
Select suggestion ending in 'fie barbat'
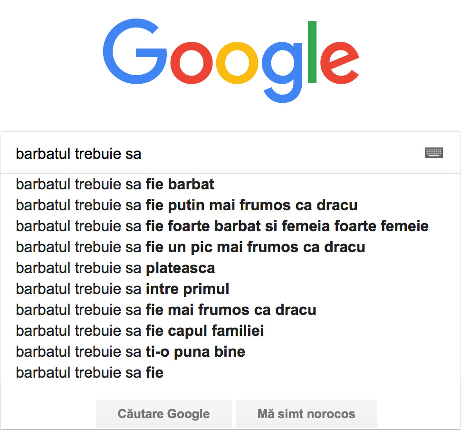pyautogui.click(x=115, y=184)
